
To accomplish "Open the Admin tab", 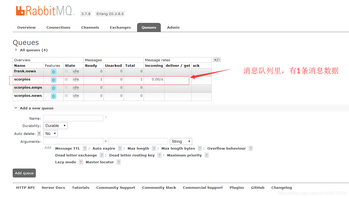I will coord(173,27).
